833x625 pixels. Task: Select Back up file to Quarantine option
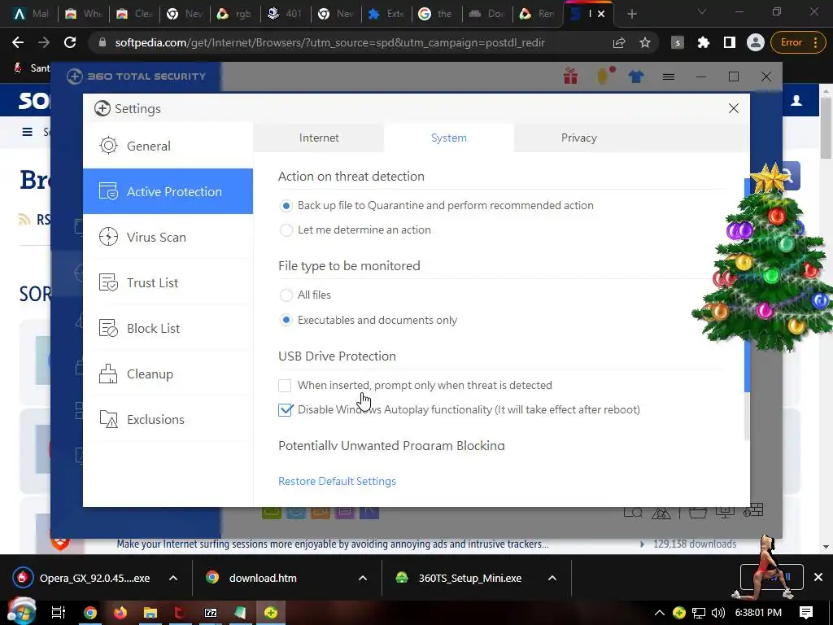pyautogui.click(x=286, y=206)
